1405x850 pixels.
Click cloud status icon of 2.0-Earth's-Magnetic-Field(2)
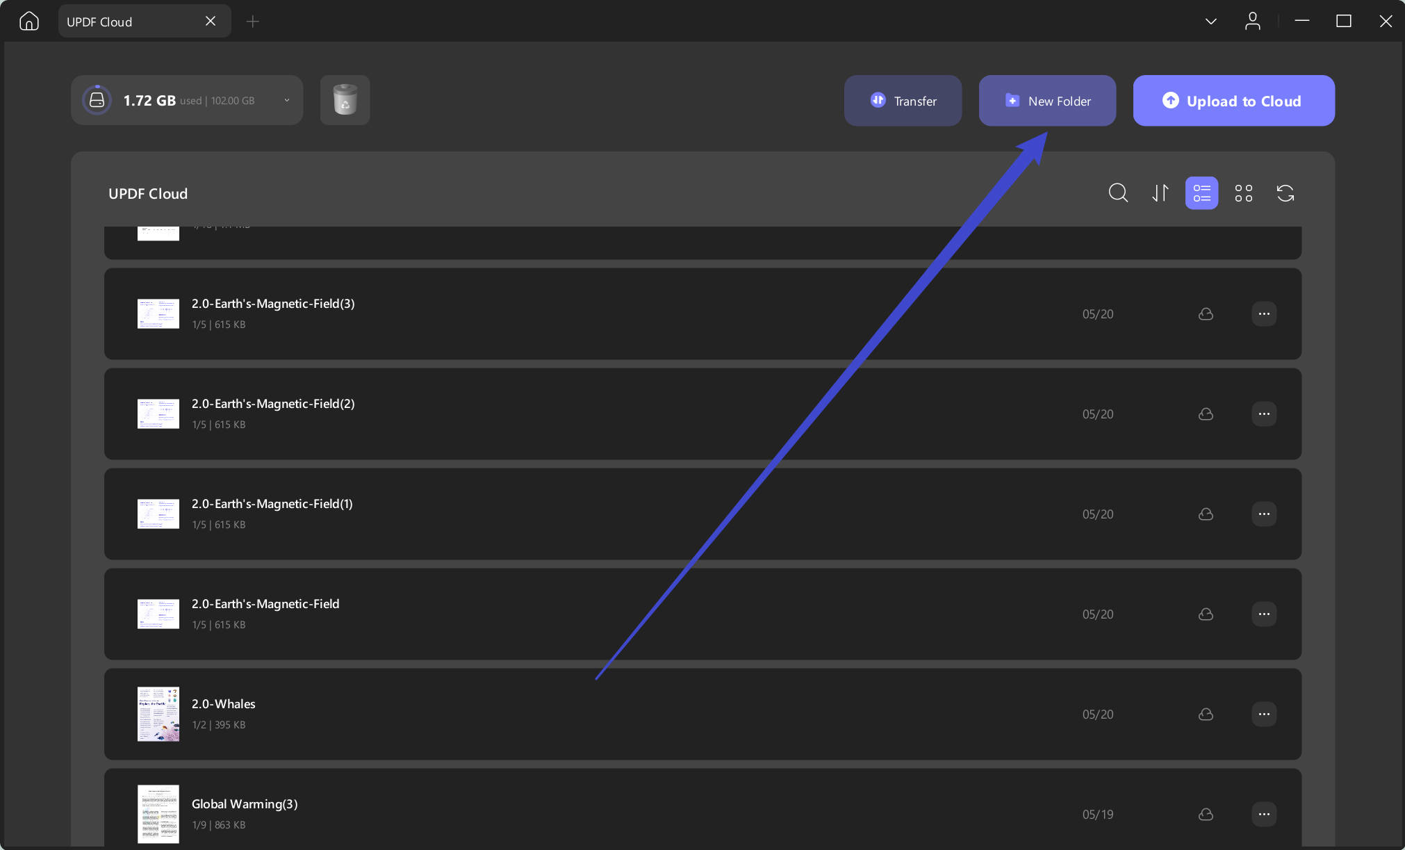(x=1206, y=414)
